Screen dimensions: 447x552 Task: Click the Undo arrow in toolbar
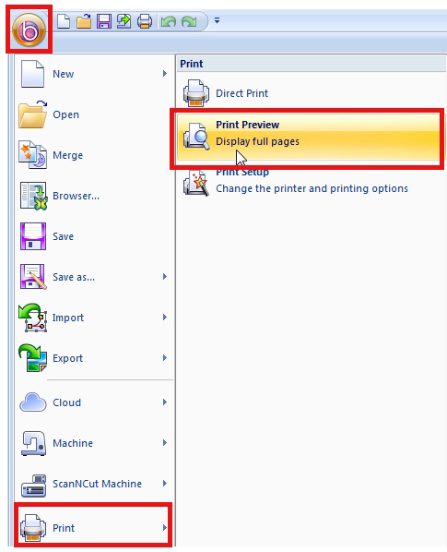pyautogui.click(x=169, y=22)
